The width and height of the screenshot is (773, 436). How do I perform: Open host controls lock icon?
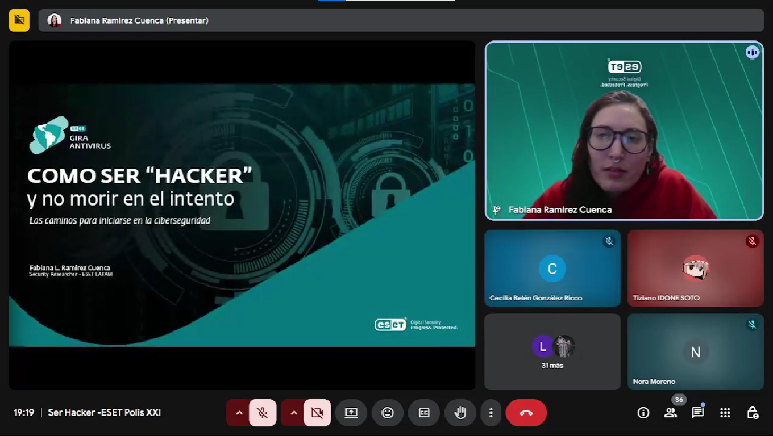tap(753, 413)
